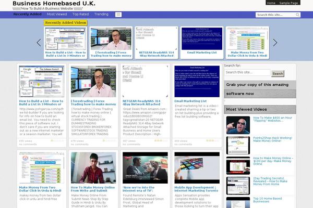This screenshot has height=208, width=313.
Task: Open the Trending tab
Action: coord(101,14)
